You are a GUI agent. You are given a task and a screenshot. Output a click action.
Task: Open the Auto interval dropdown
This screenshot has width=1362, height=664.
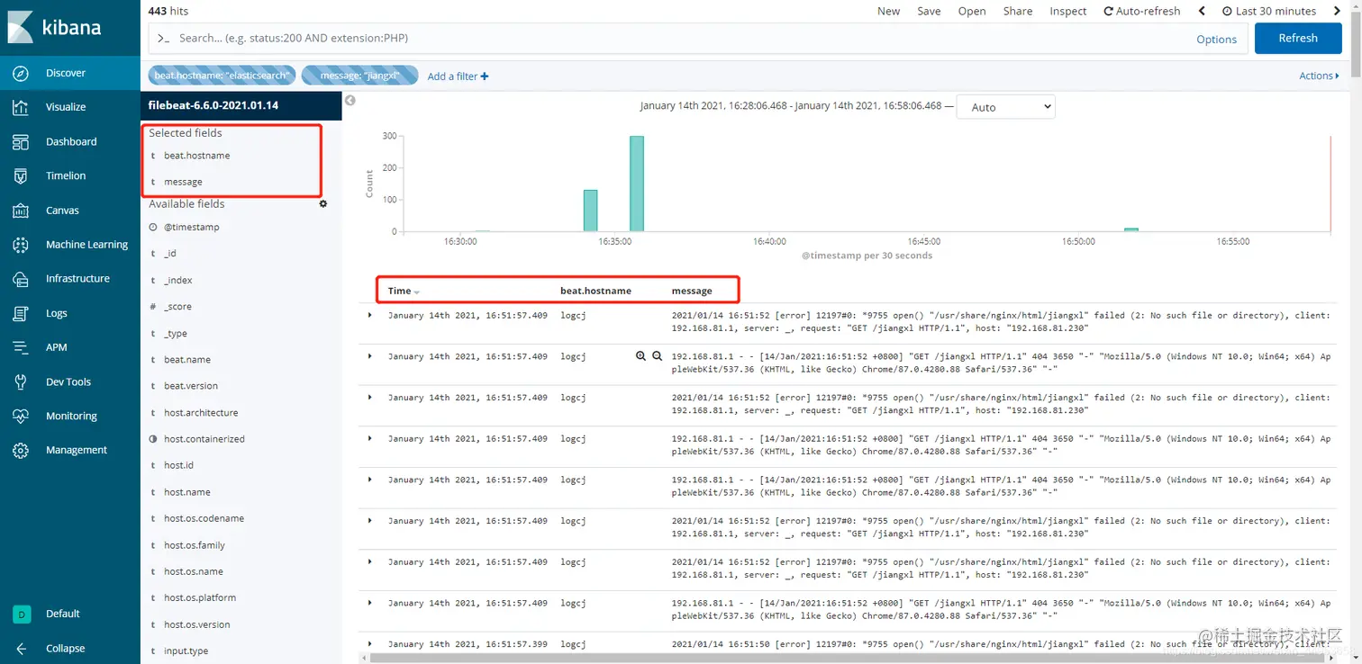(x=1005, y=107)
